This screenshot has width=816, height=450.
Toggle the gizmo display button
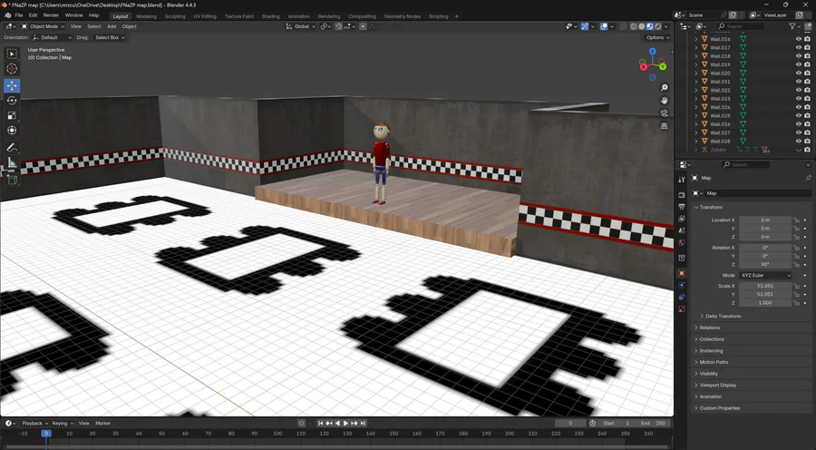(585, 26)
